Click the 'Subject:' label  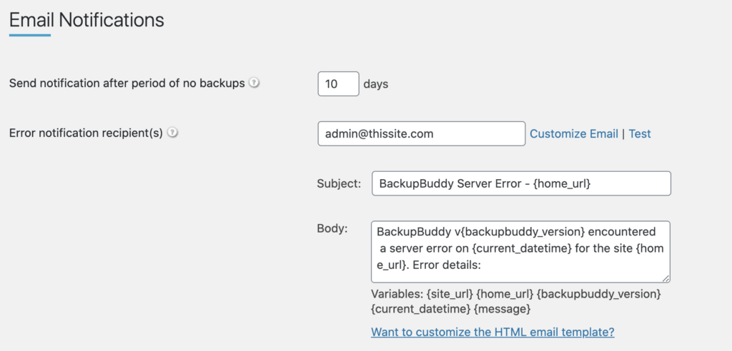pos(340,183)
